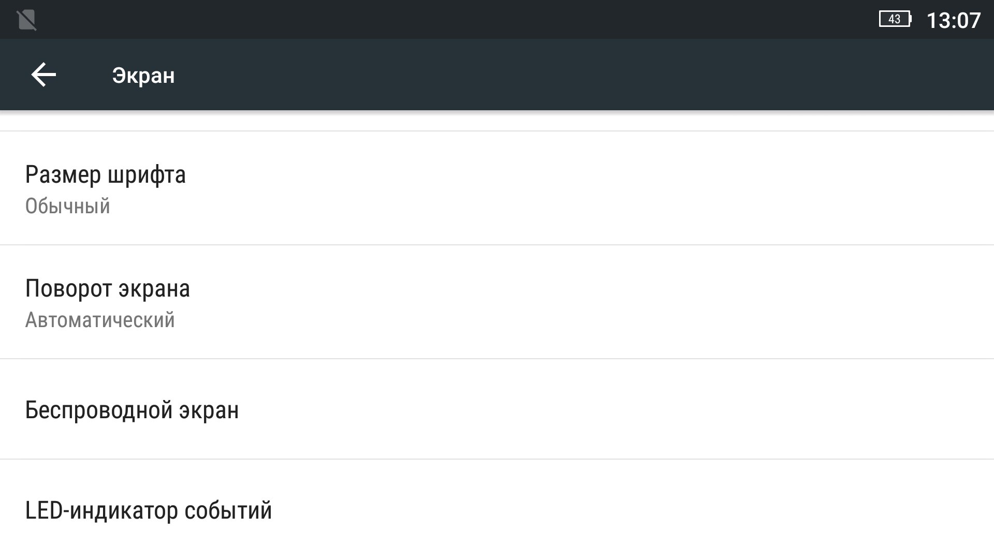Change the Обычный font size value

click(68, 207)
